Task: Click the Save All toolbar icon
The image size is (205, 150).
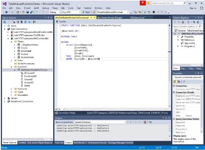Action: coord(31,12)
